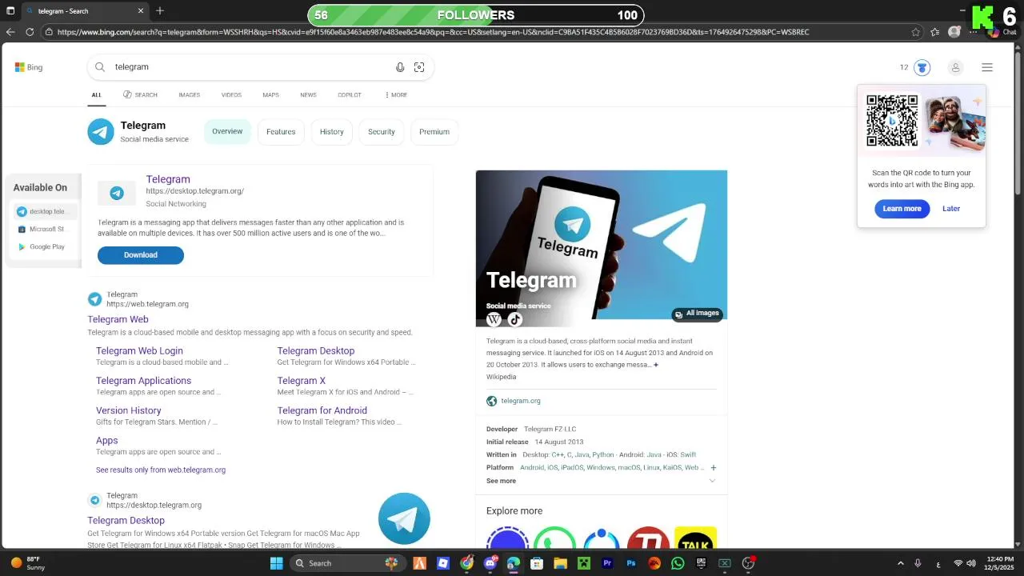Select the History chip
Viewport: 1024px width, 576px height.
click(332, 132)
